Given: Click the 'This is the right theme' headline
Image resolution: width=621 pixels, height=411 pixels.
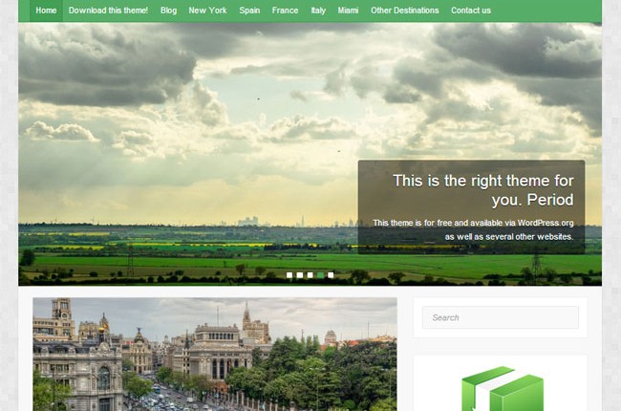Looking at the screenshot, I should coord(482,190).
